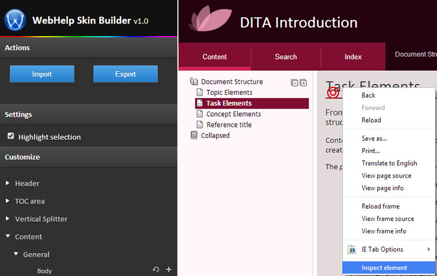437x276 pixels.
Task: Open Concept Elements in TOC
Action: pyautogui.click(x=234, y=114)
